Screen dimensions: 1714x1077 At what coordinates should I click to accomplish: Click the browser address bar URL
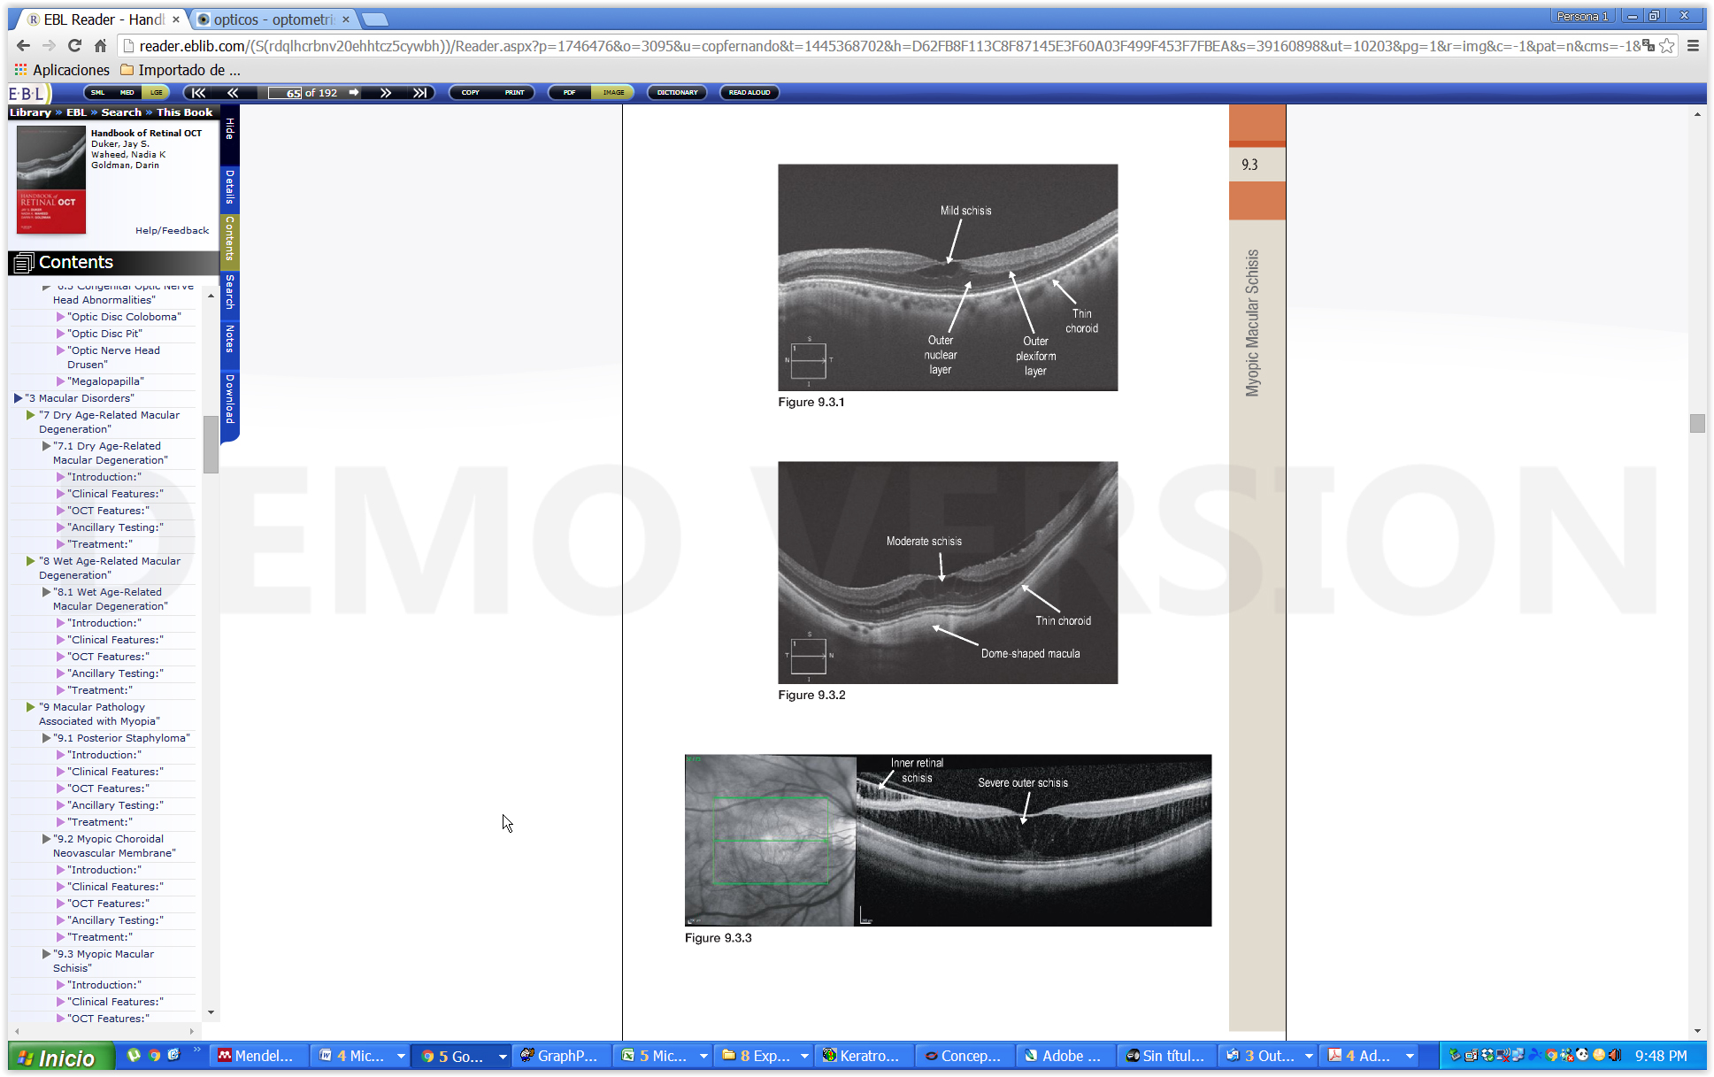[x=888, y=46]
